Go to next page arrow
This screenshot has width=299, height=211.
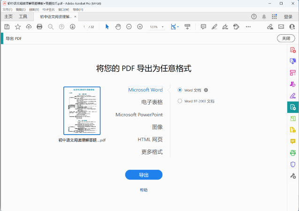coord(72,27)
